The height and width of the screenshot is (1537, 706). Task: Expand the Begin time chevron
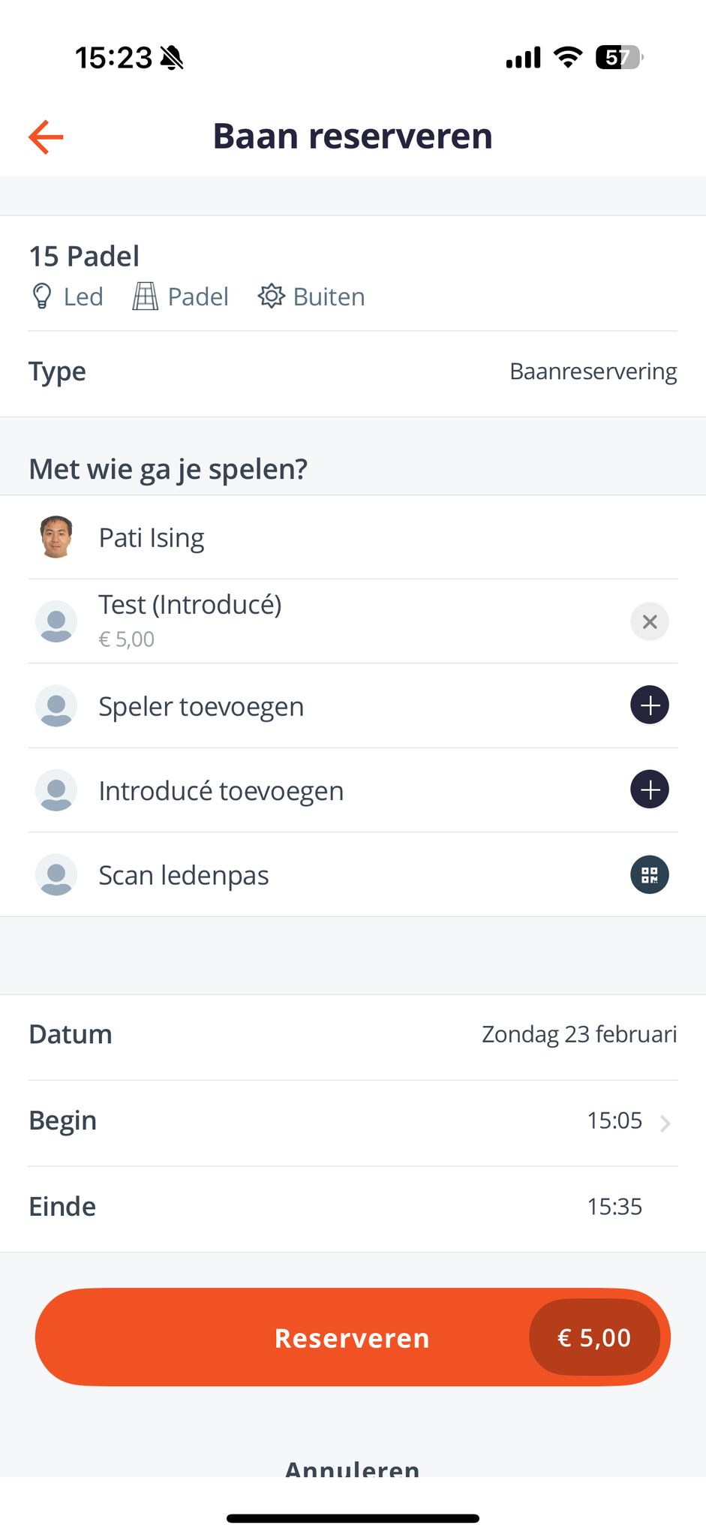click(665, 1123)
